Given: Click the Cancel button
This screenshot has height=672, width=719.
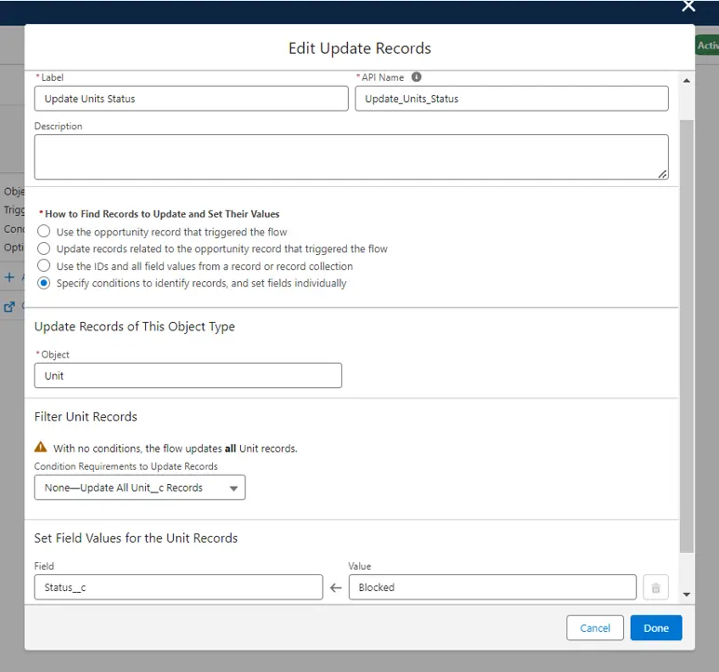Looking at the screenshot, I should [x=595, y=628].
